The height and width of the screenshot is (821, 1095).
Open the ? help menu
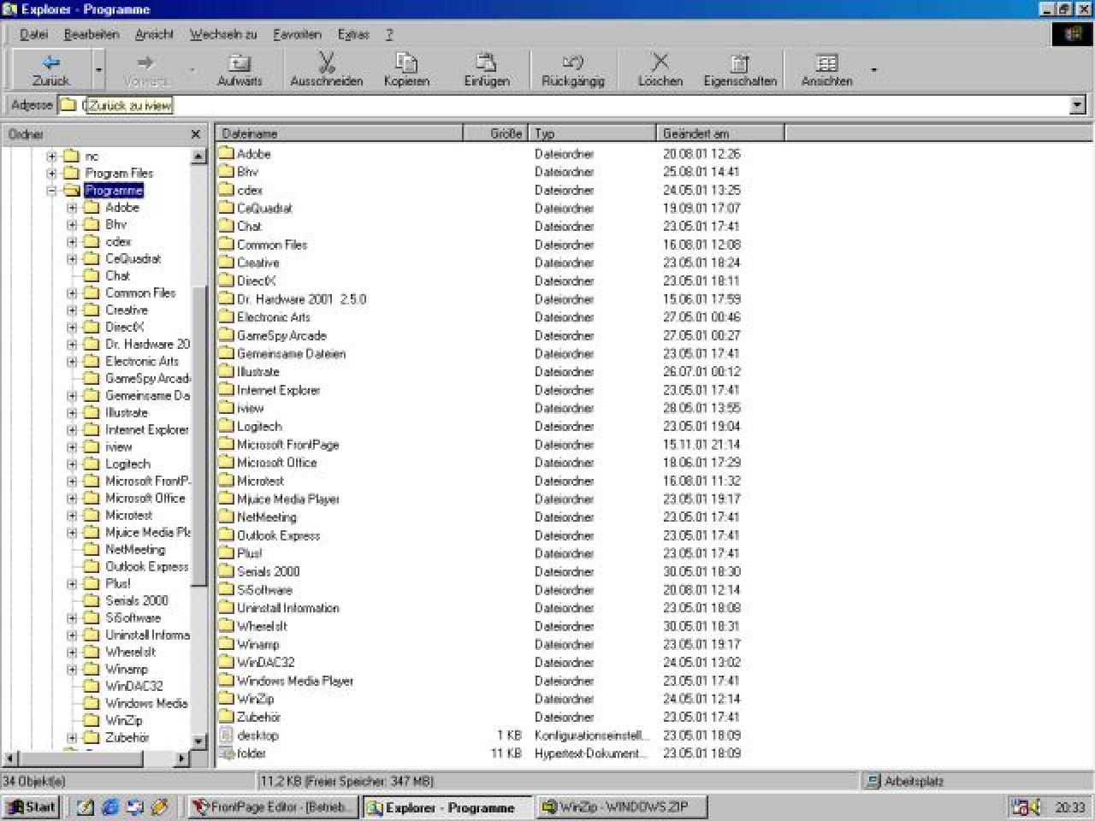point(389,34)
